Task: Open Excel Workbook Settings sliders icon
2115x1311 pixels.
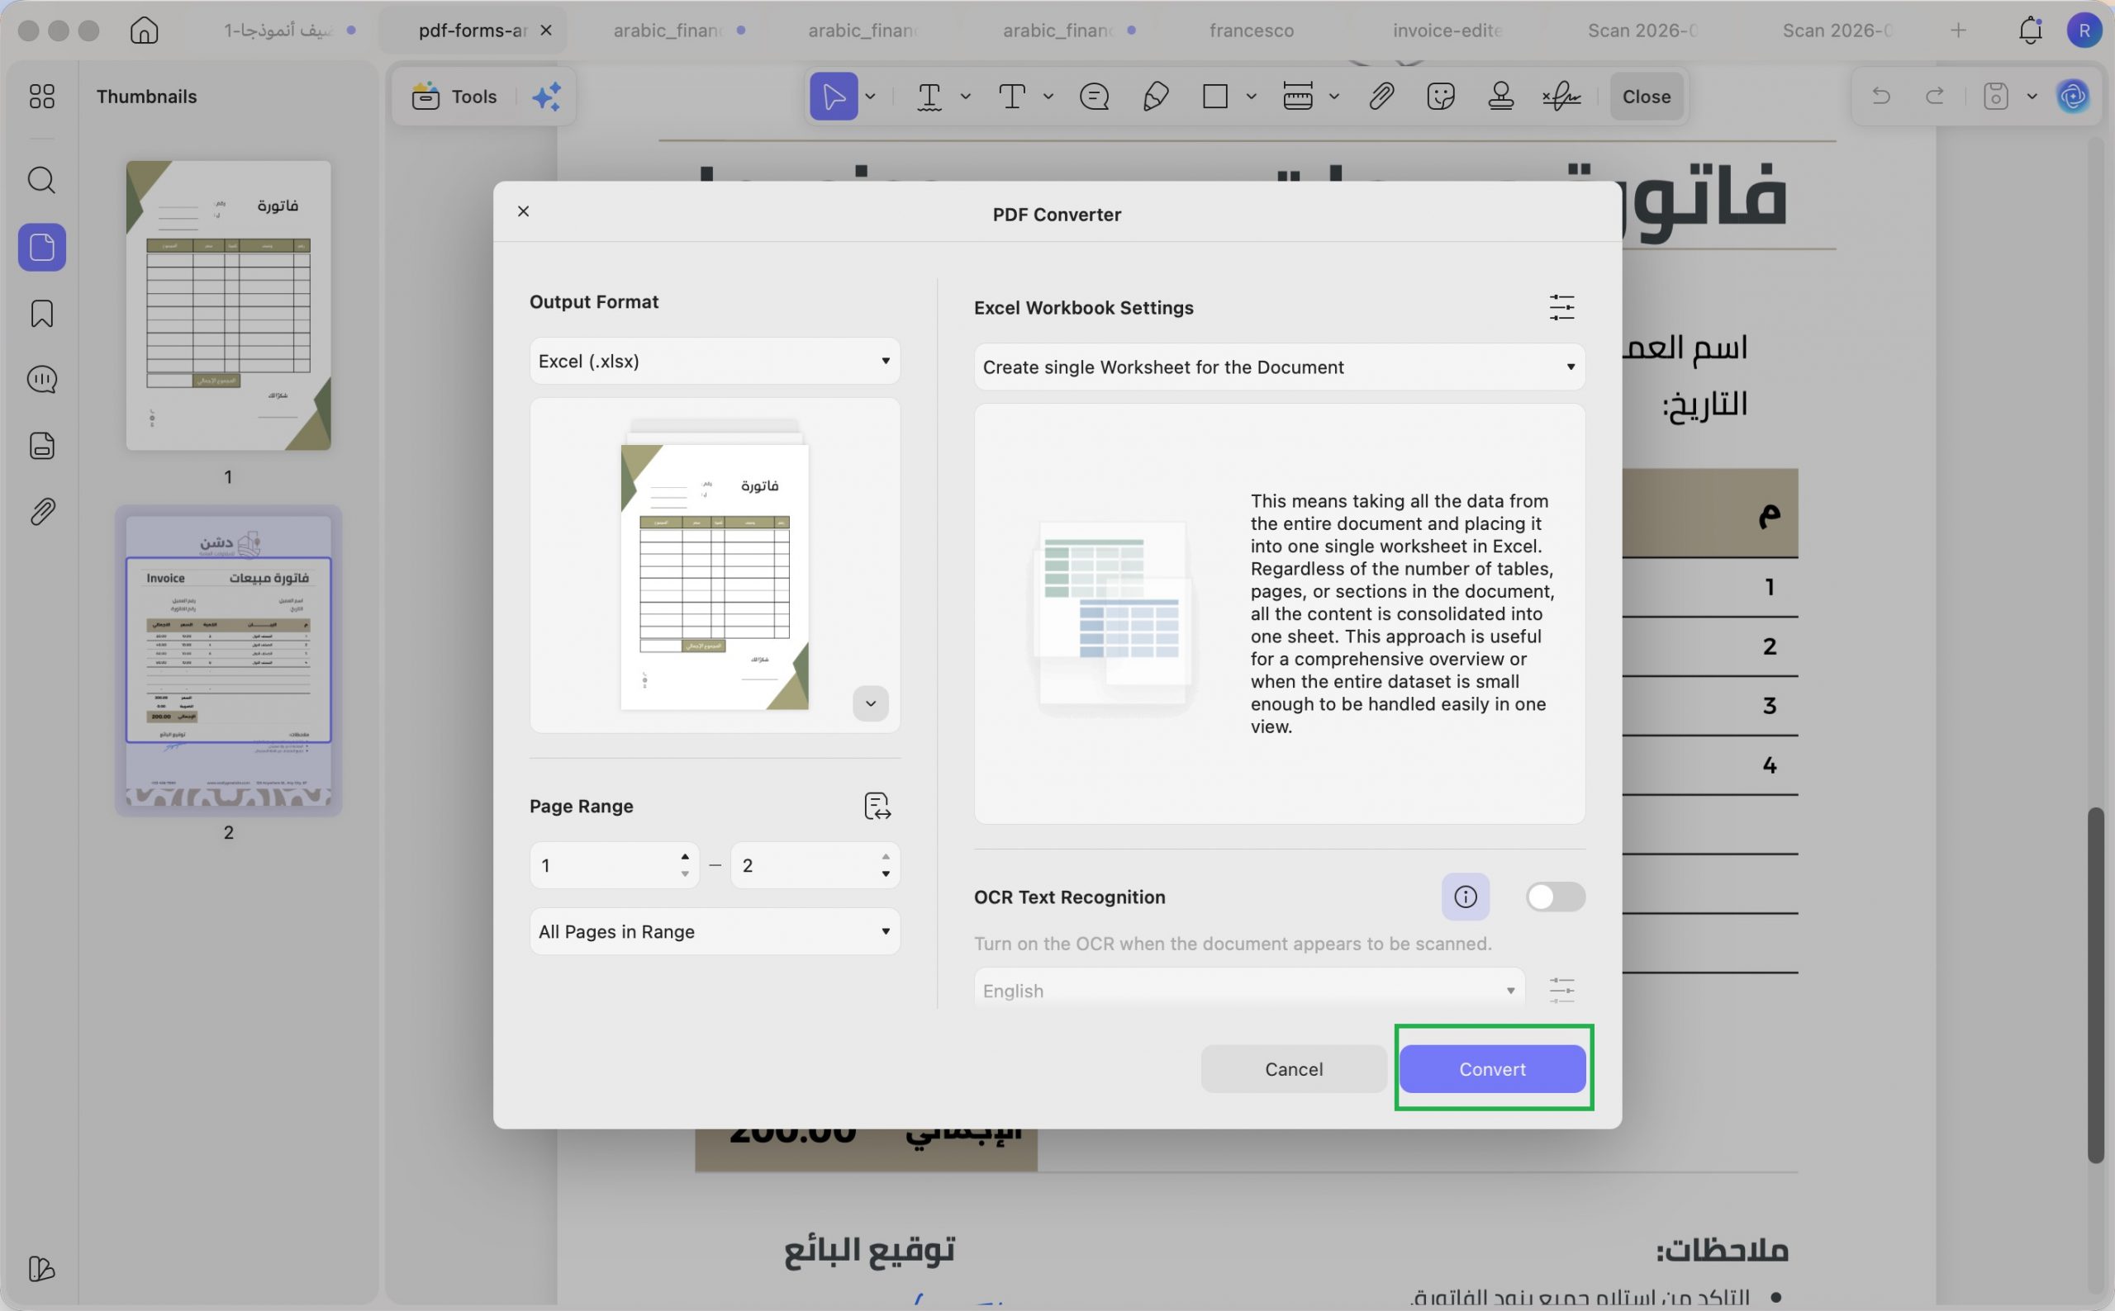Action: [x=1561, y=308]
